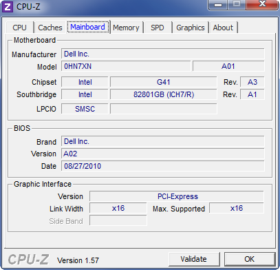
Task: Select the chipset value G41
Action: [x=163, y=82]
